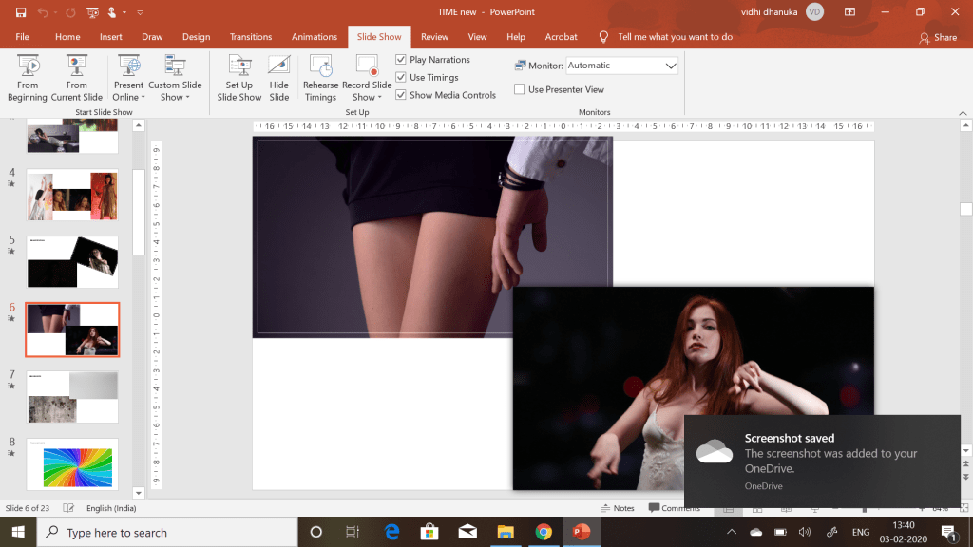
Task: Expand the Monitor dropdown showing Automatic
Action: (x=671, y=66)
